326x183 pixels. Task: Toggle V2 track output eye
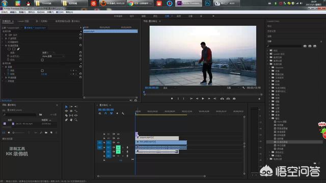118,138
